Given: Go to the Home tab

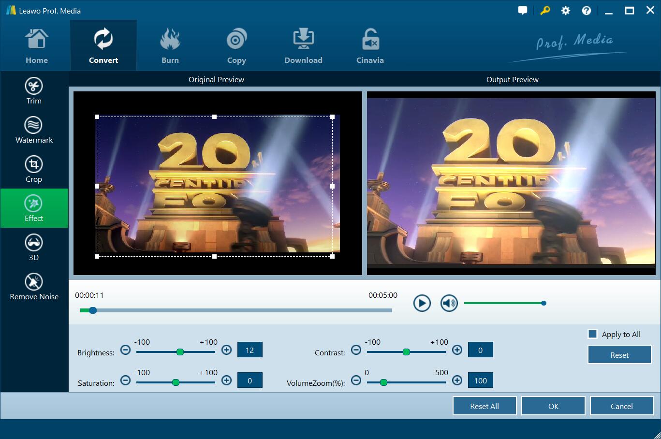Looking at the screenshot, I should (37, 46).
